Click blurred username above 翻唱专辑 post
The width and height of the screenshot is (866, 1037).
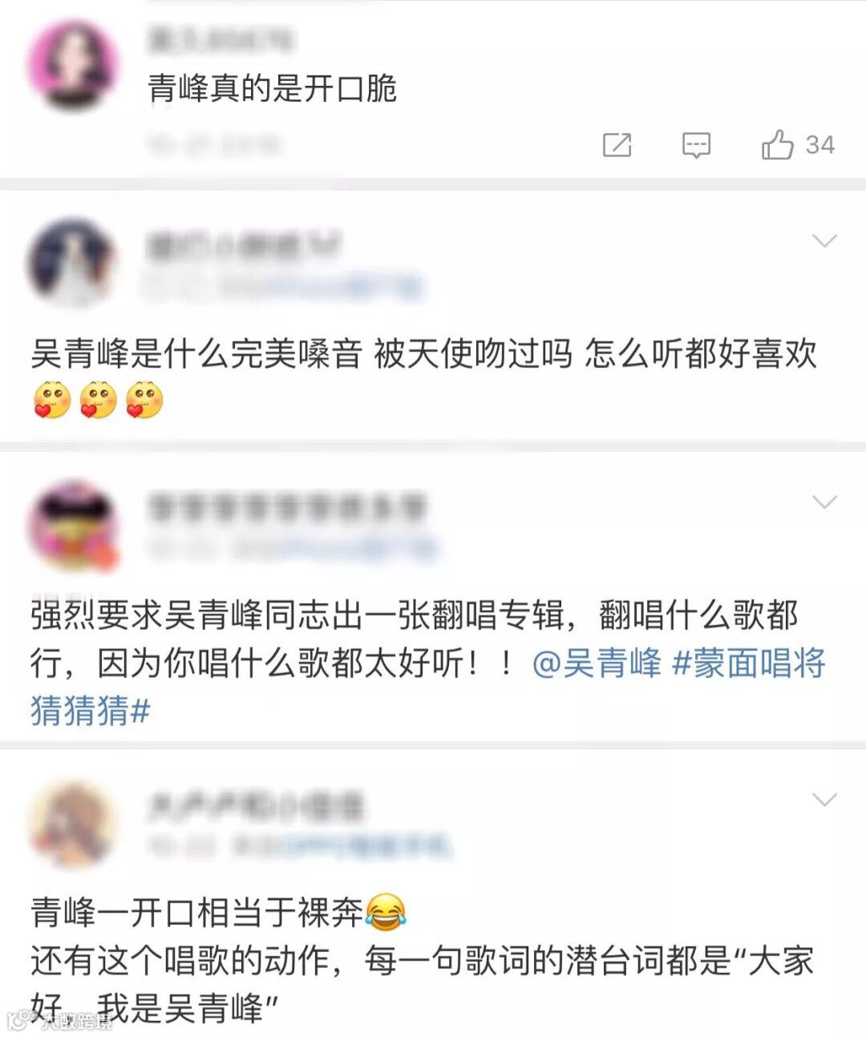coord(287,508)
